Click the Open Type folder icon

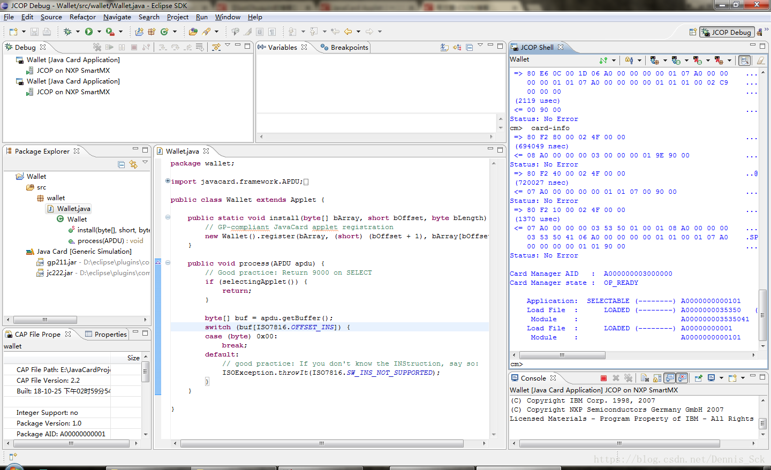[193, 32]
